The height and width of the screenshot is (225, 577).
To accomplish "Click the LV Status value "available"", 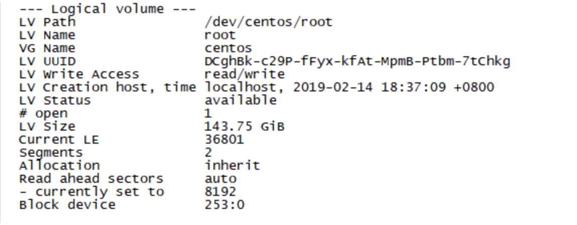I will pyautogui.click(x=240, y=100).
